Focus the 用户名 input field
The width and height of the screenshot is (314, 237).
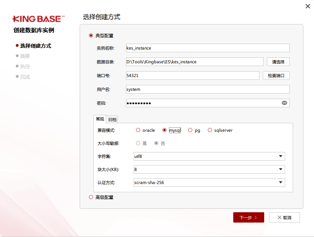pyautogui.click(x=208, y=89)
